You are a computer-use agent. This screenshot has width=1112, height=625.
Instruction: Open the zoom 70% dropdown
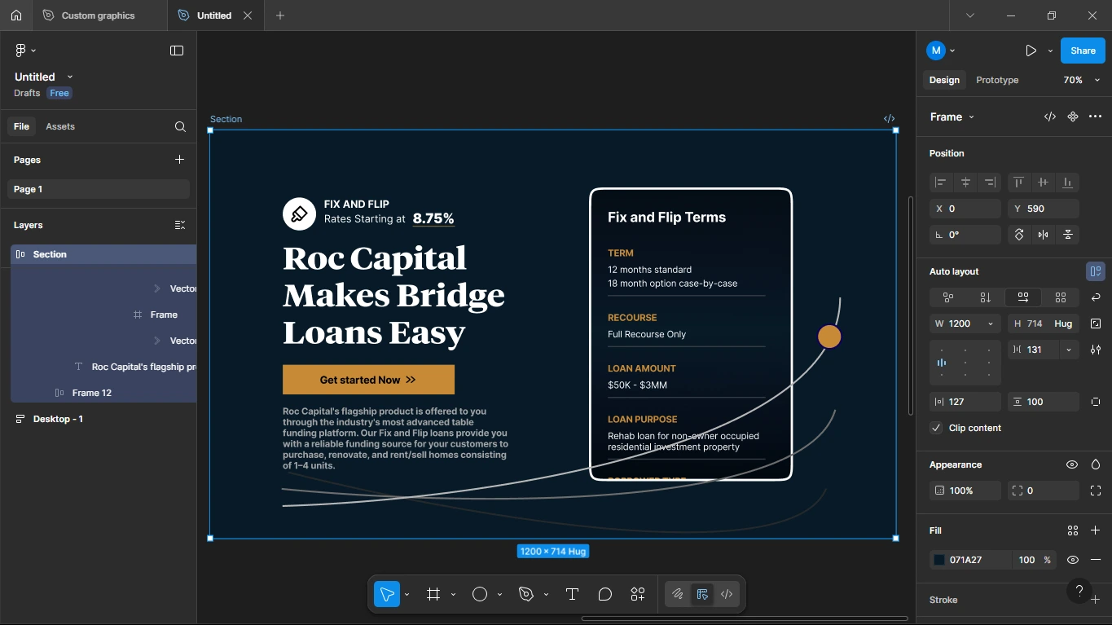(x=1082, y=80)
